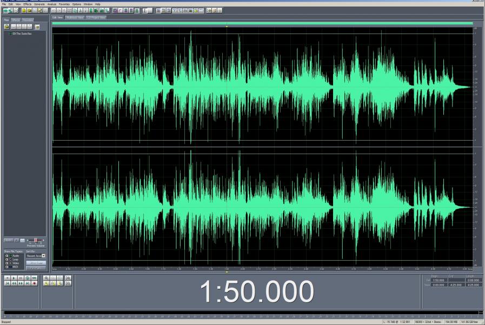Open the Analyze menu
This screenshot has height=325, width=485.
click(x=51, y=4)
